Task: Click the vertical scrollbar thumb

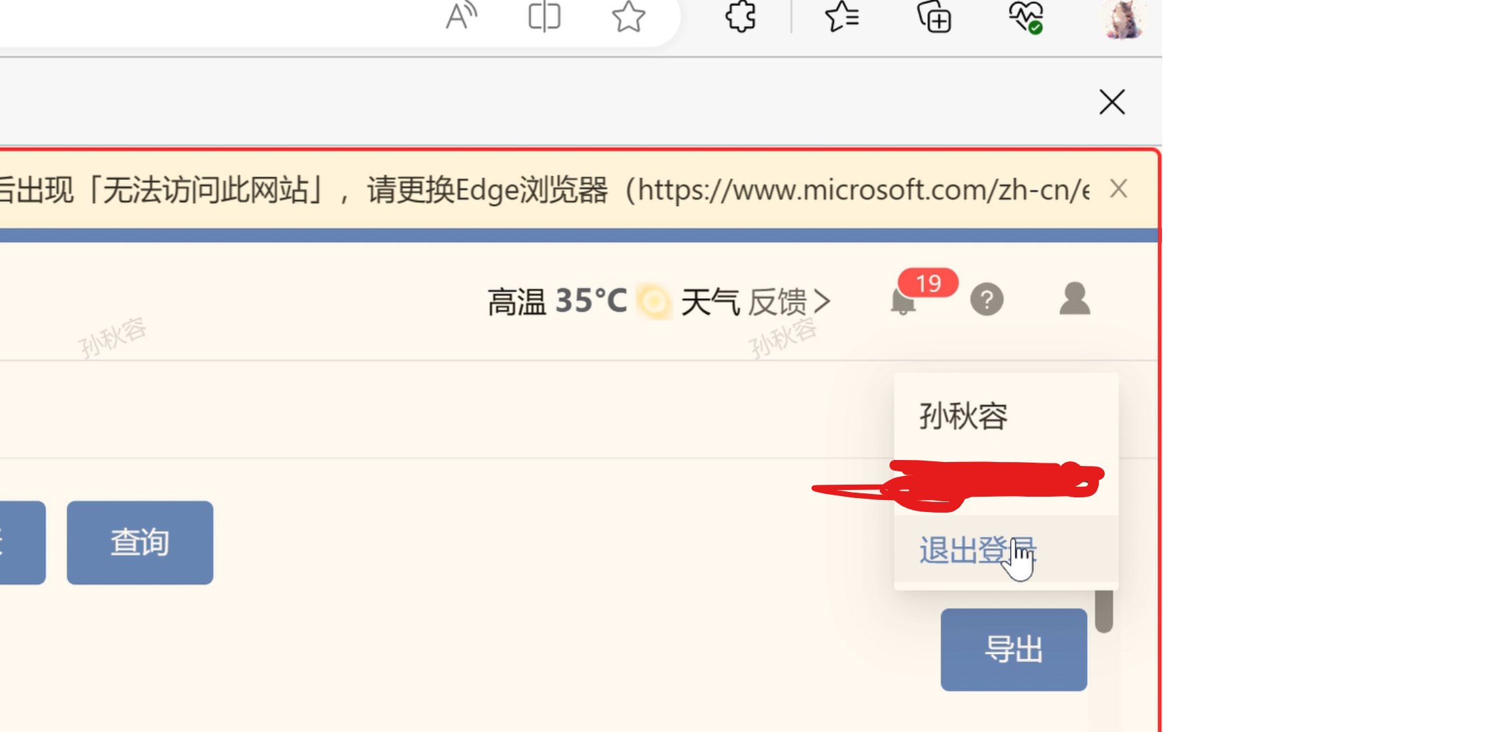Action: pyautogui.click(x=1104, y=611)
